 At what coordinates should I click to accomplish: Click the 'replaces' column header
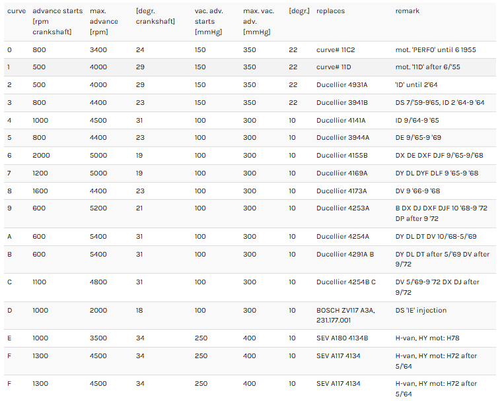click(330, 11)
